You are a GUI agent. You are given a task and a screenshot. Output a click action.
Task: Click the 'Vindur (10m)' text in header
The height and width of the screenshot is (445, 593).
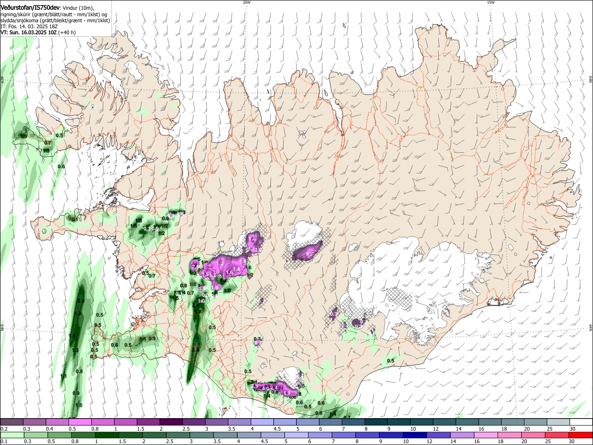coord(78,8)
